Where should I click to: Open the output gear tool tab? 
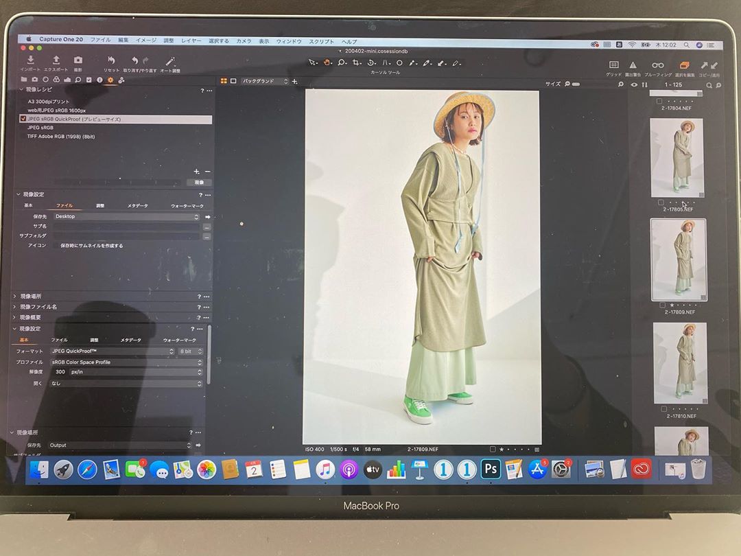click(110, 80)
